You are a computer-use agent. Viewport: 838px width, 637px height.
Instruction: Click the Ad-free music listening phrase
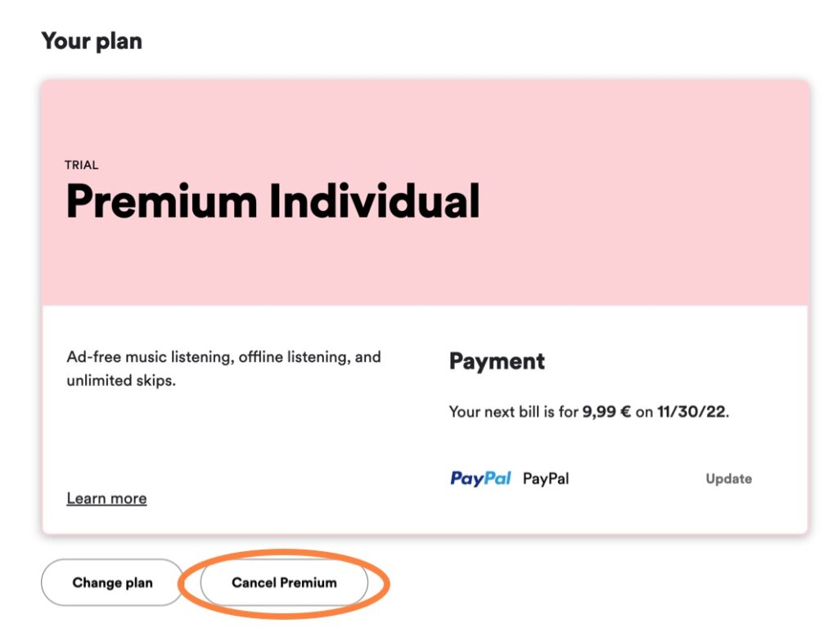(x=151, y=357)
